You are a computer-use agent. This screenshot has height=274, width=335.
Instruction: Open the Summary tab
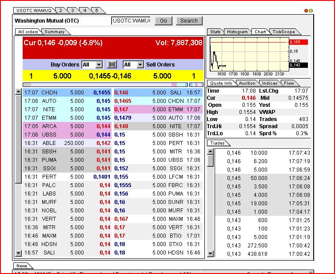coord(55,32)
